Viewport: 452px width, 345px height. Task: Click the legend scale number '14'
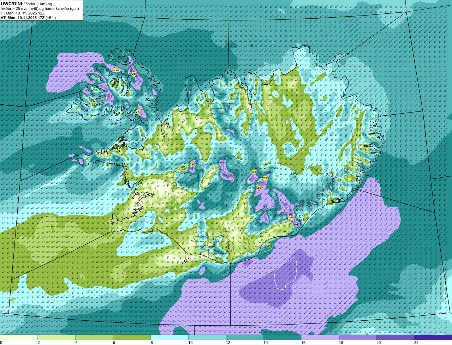pyautogui.click(x=266, y=343)
